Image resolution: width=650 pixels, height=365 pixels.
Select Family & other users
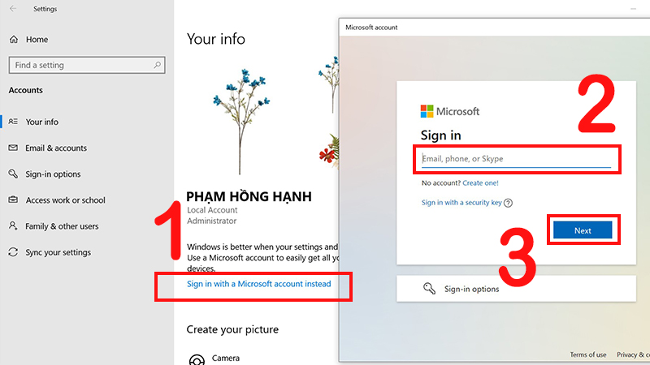click(x=62, y=226)
